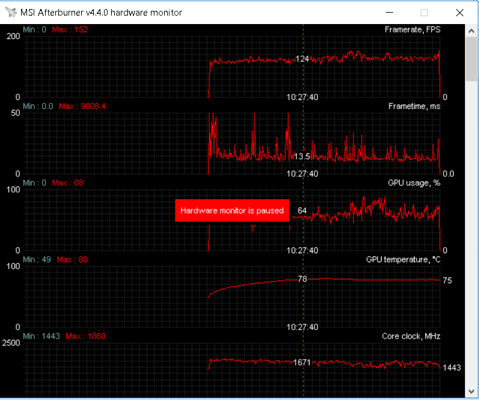Click the '78' GPU temperature marker value
479x400 pixels.
302,279
